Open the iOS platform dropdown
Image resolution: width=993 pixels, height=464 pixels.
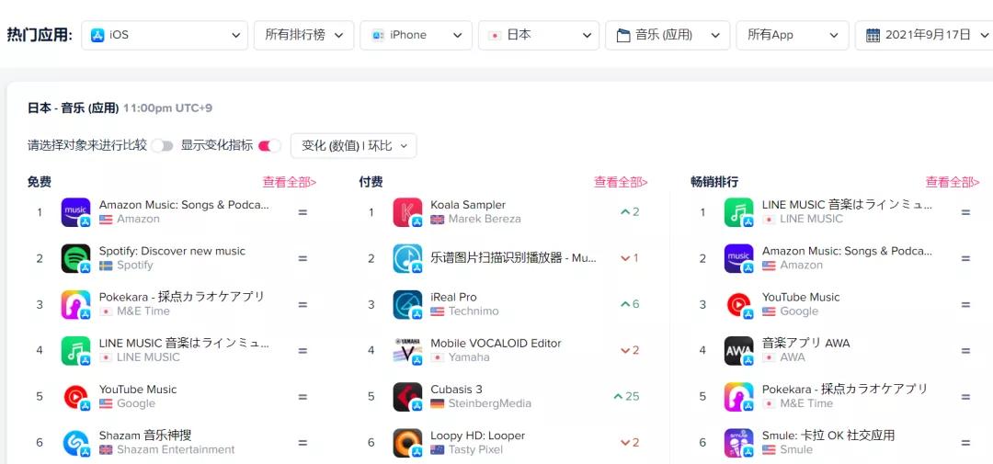pos(165,35)
